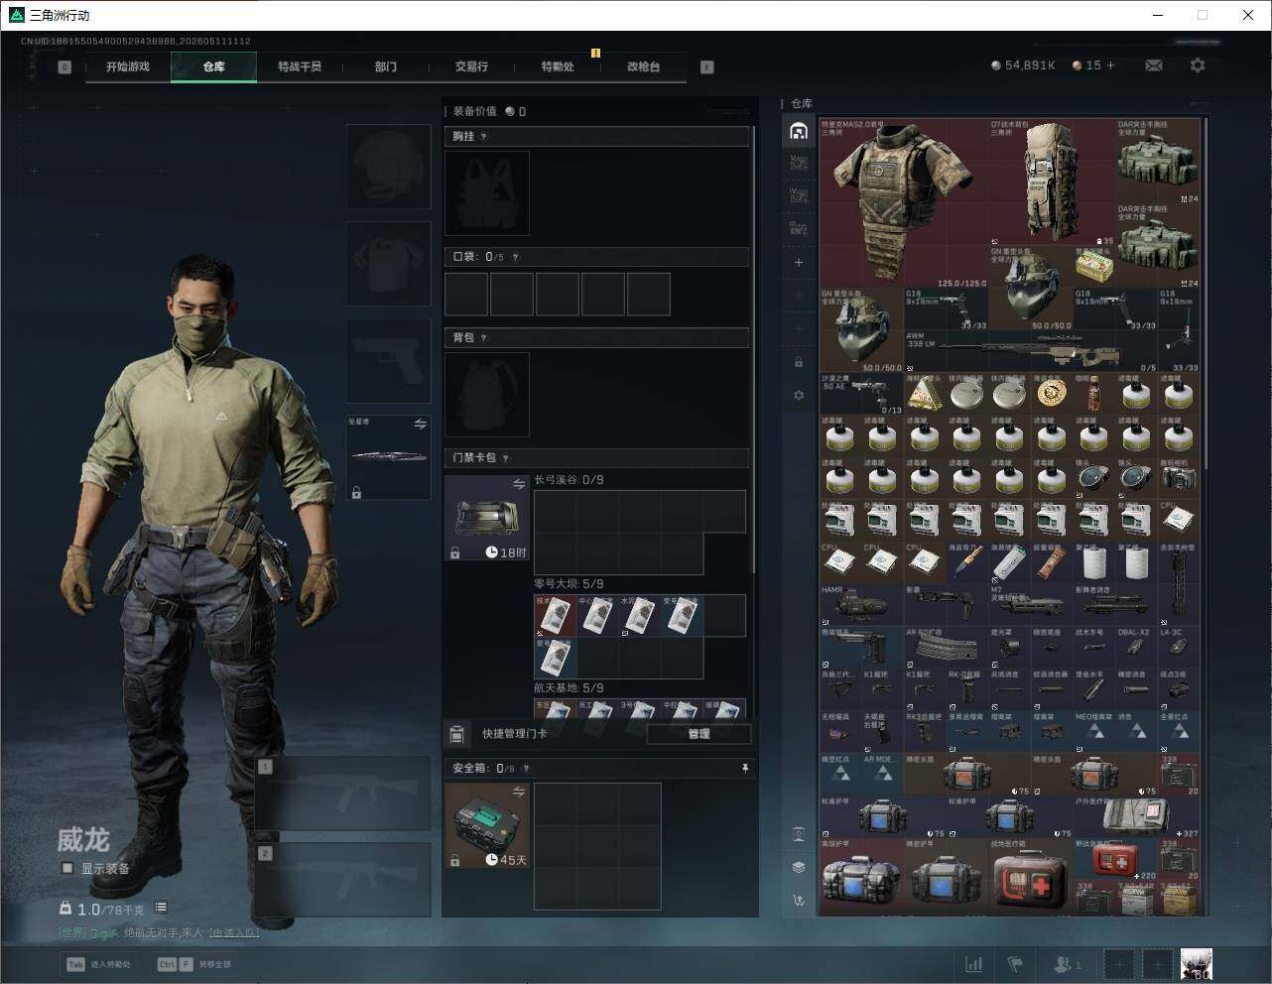Open the 特勤处 tab
This screenshot has height=984, width=1272.
(x=558, y=66)
